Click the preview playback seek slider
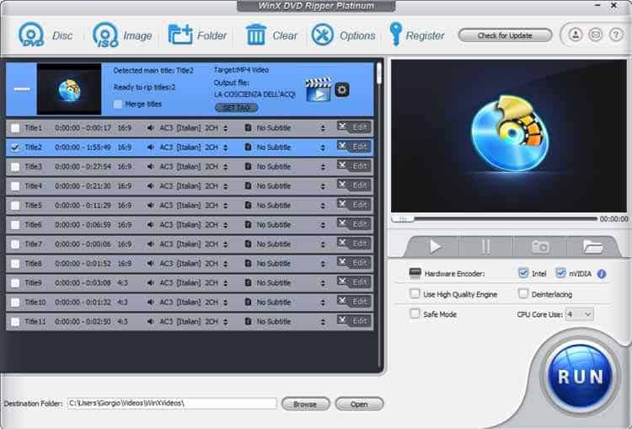The height and width of the screenshot is (429, 632). (497, 218)
